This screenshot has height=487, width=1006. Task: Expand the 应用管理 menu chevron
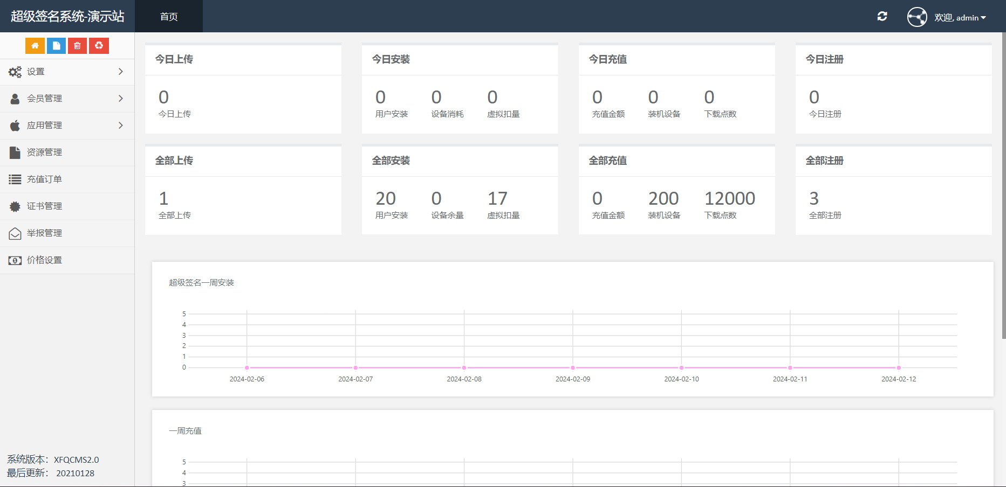tap(121, 126)
